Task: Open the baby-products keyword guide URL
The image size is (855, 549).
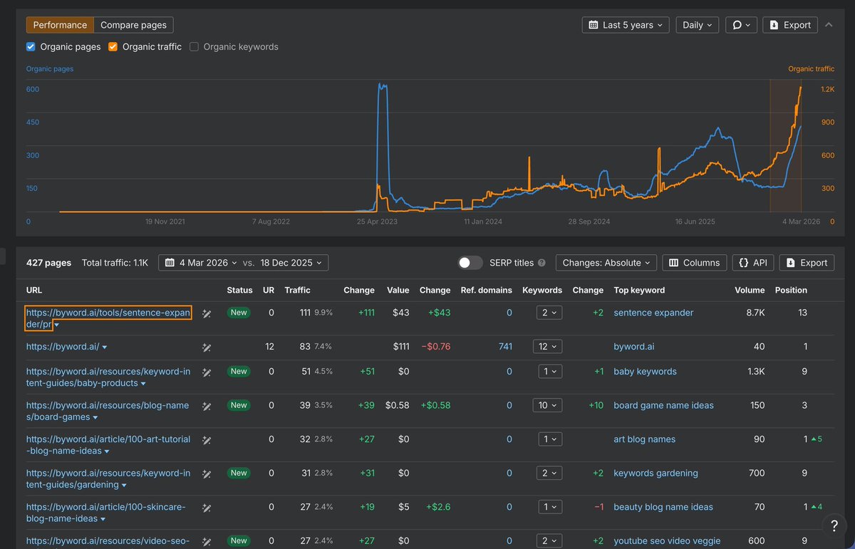Action: click(x=108, y=377)
